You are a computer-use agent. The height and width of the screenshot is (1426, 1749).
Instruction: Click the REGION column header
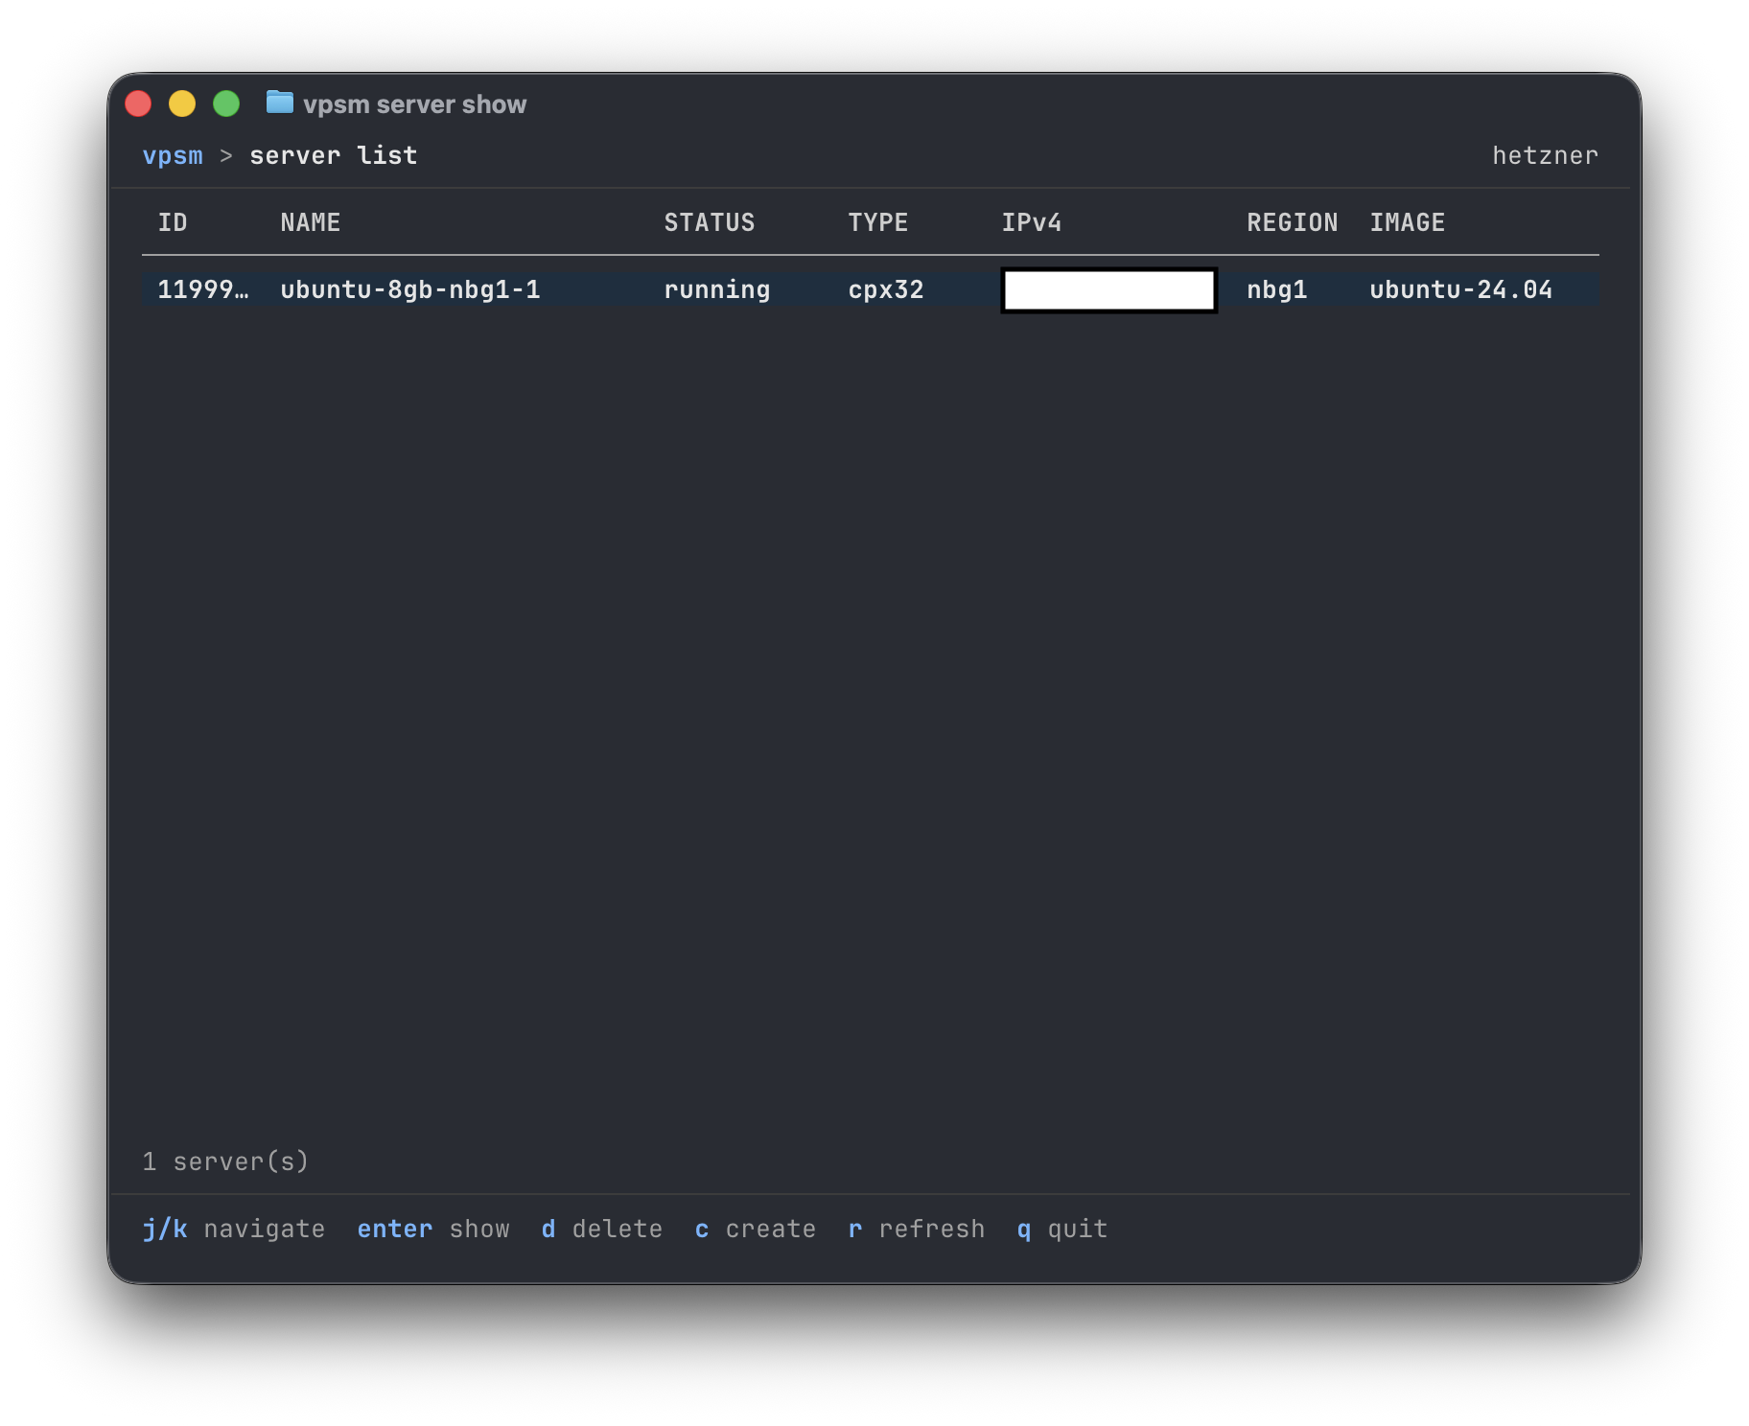pos(1293,222)
